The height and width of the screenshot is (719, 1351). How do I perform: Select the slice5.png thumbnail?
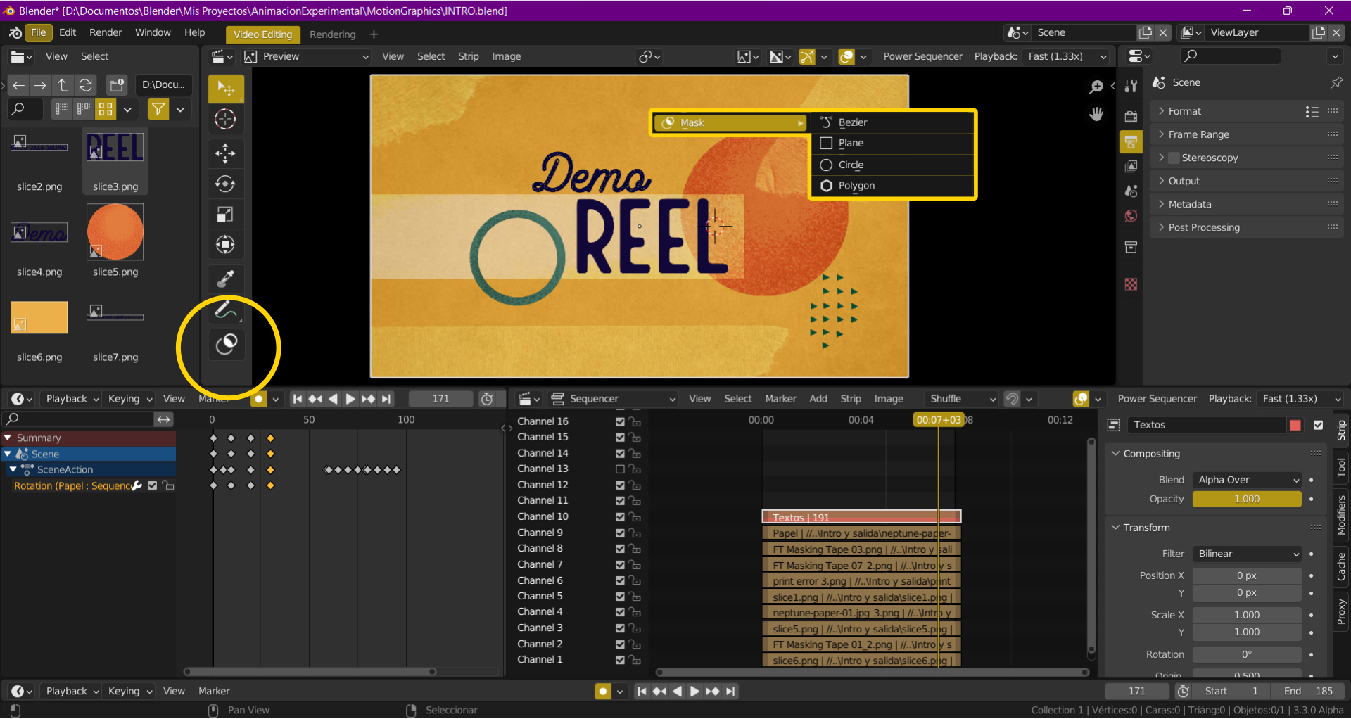pyautogui.click(x=115, y=232)
